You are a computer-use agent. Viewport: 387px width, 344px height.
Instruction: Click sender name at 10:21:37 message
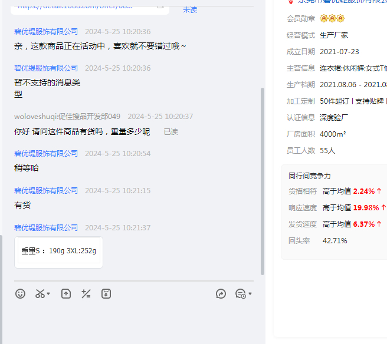point(46,228)
